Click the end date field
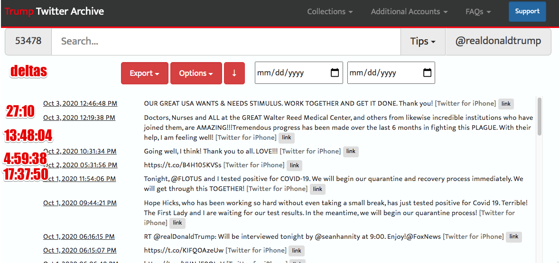Screen dimensions: 559x263 click(391, 73)
